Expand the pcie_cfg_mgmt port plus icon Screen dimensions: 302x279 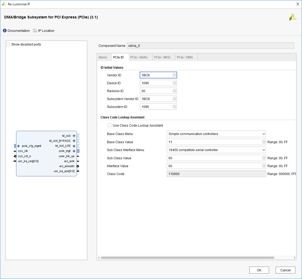(x=18, y=146)
